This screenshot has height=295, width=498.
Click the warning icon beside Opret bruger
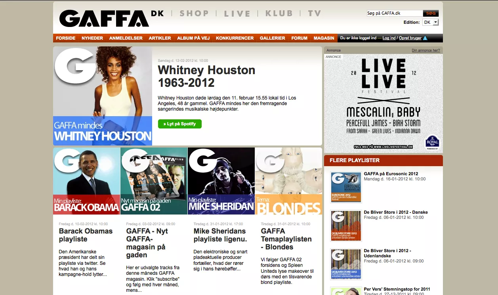(x=425, y=38)
